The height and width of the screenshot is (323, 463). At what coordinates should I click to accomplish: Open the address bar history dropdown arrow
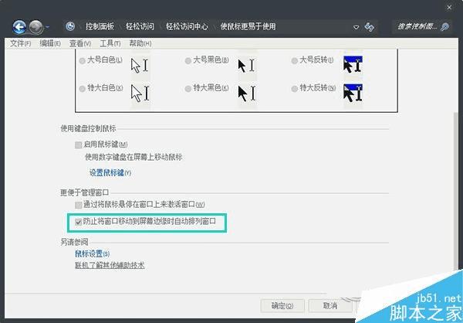click(x=356, y=27)
